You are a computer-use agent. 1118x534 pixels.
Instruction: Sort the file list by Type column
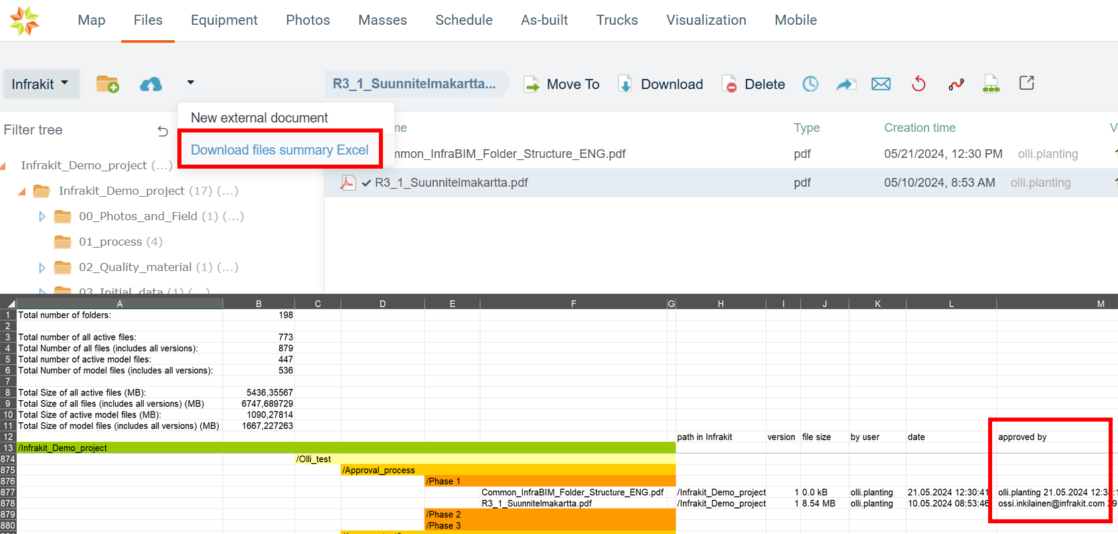click(x=807, y=128)
